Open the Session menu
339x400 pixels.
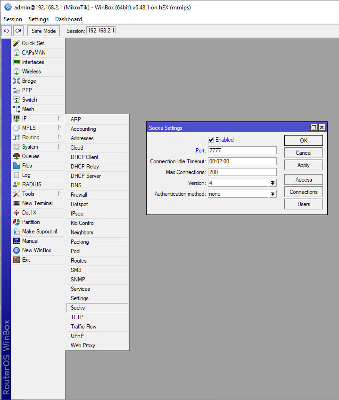click(13, 19)
